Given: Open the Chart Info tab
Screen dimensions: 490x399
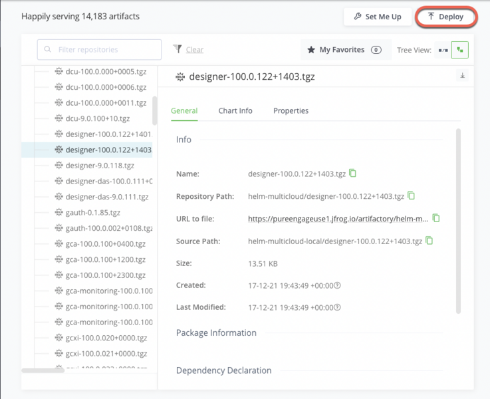Looking at the screenshot, I should coord(235,110).
